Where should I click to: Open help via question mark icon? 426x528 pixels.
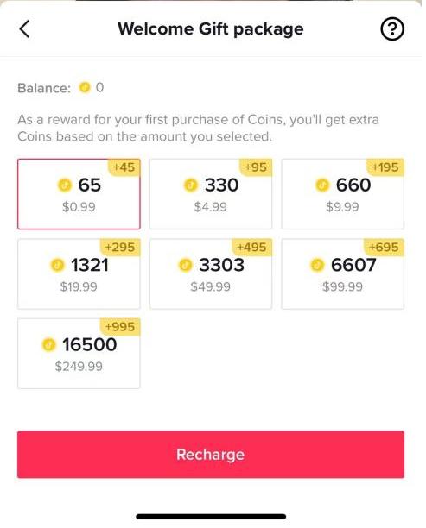coord(392,29)
